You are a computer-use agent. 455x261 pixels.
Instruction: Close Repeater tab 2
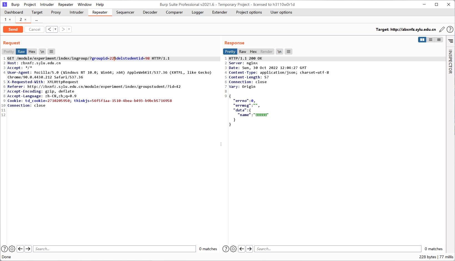point(26,20)
